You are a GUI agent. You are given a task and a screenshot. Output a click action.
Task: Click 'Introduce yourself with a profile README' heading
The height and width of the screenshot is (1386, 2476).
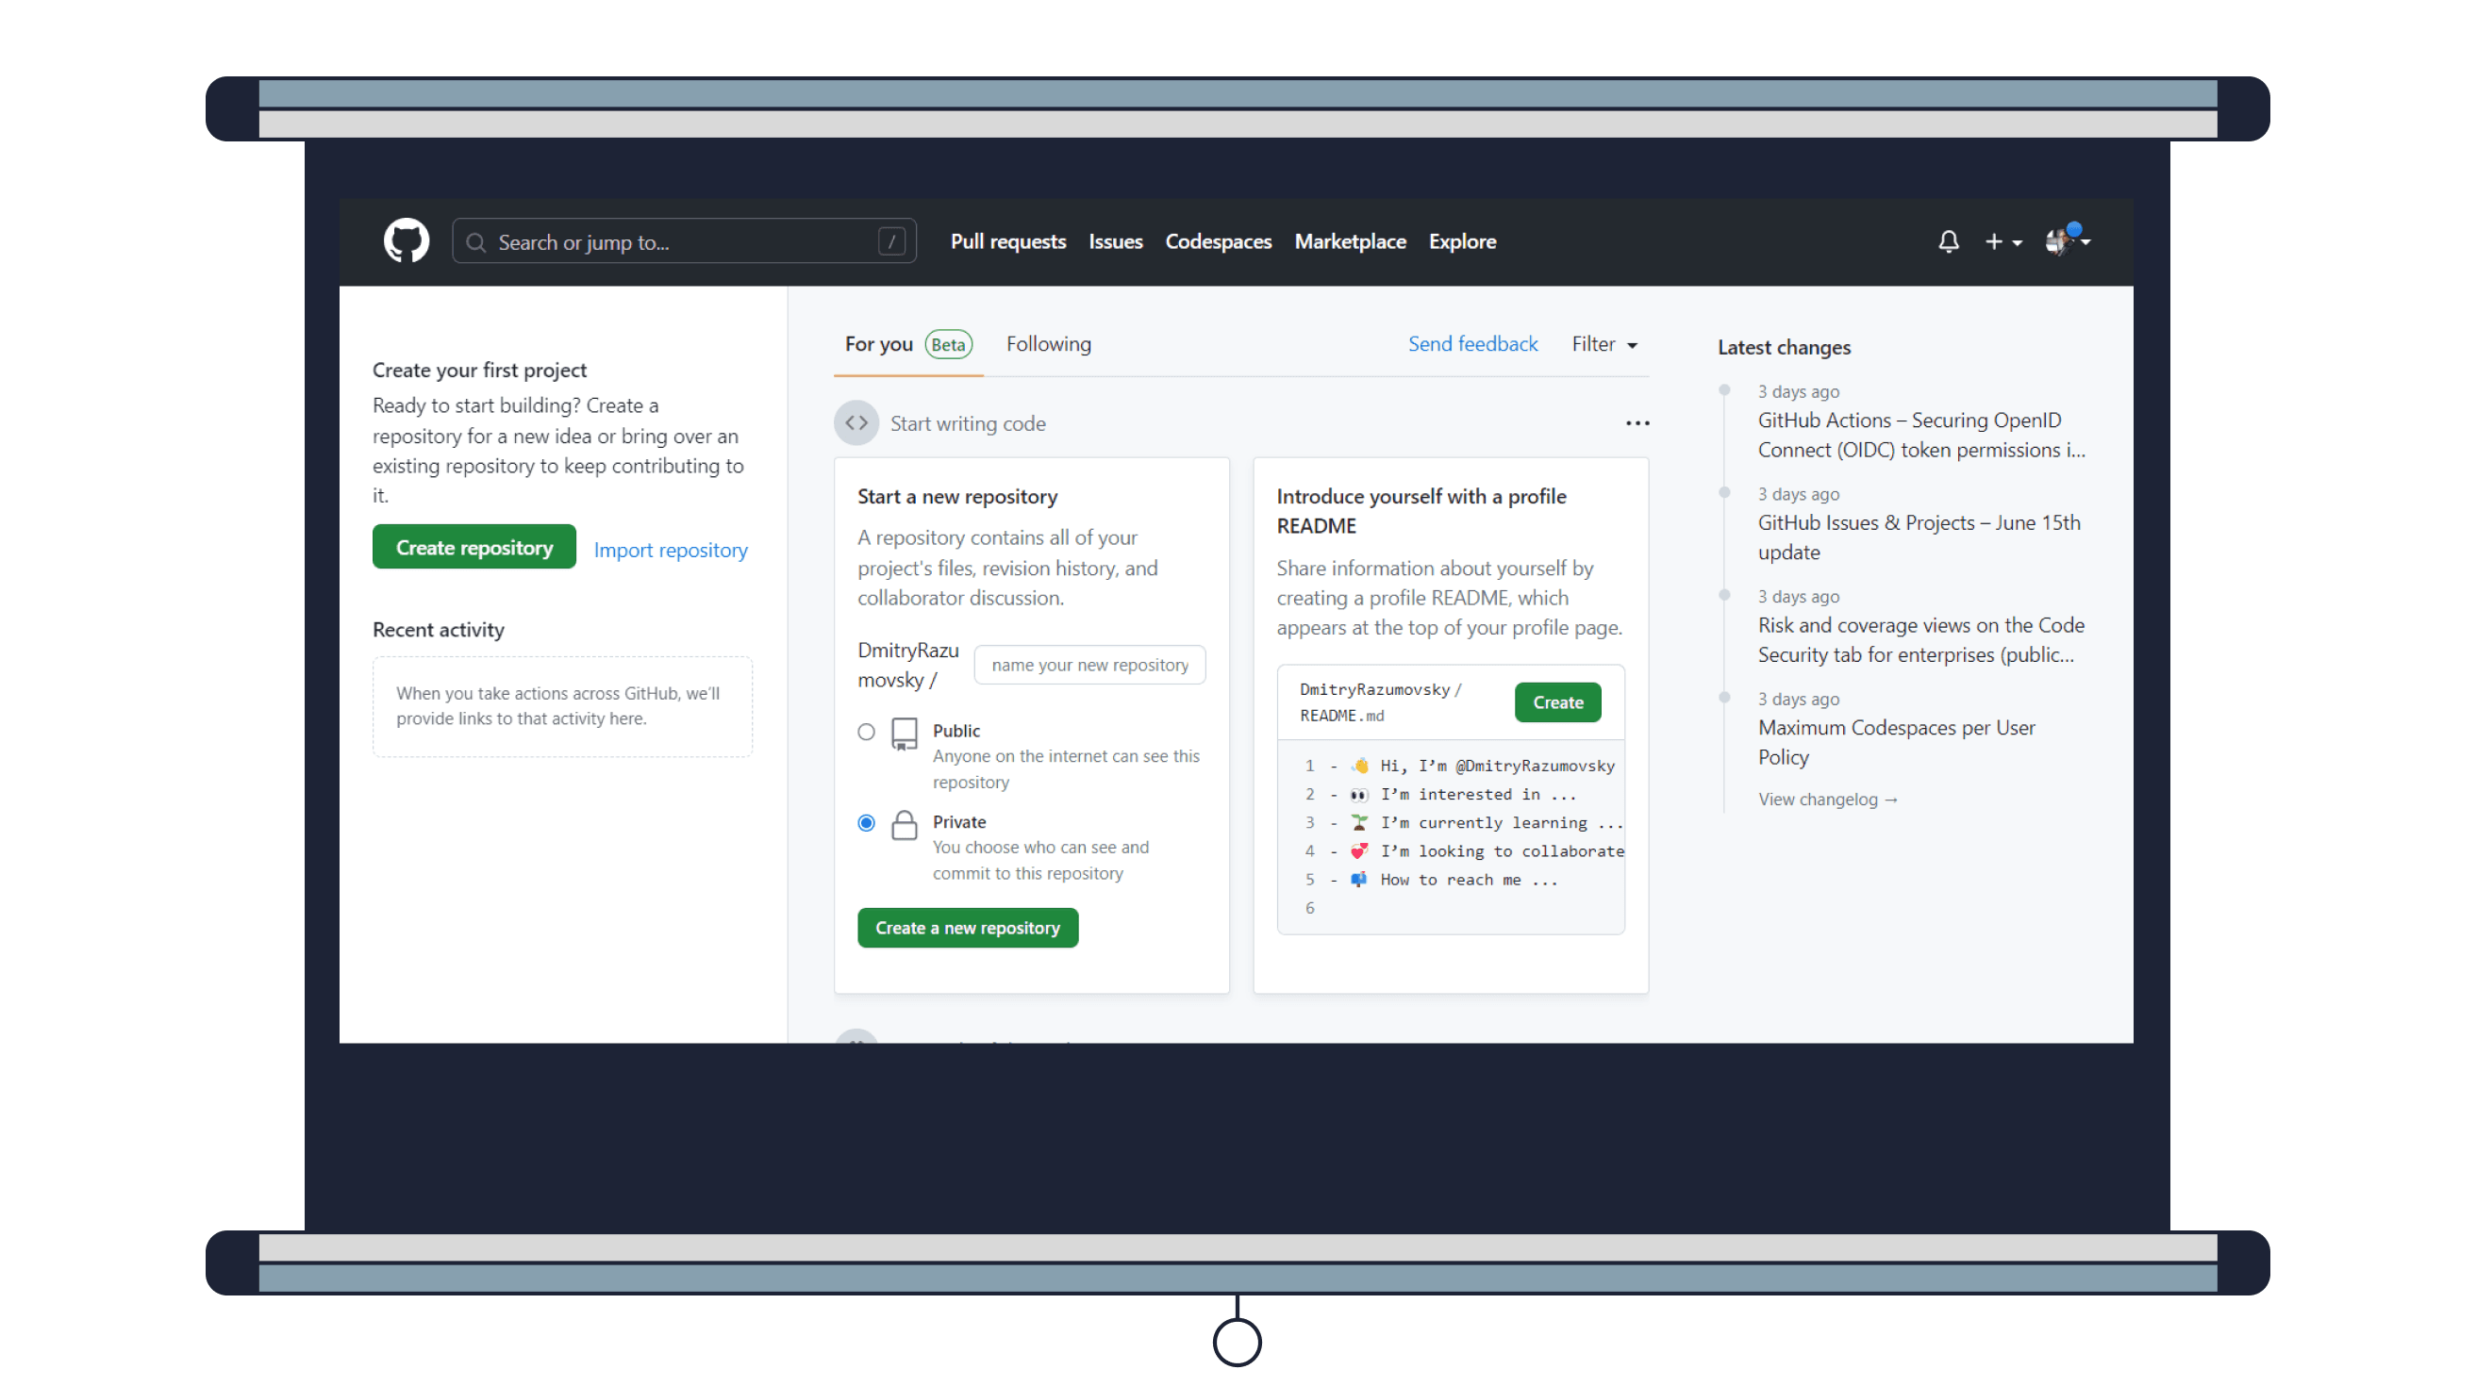(1421, 511)
